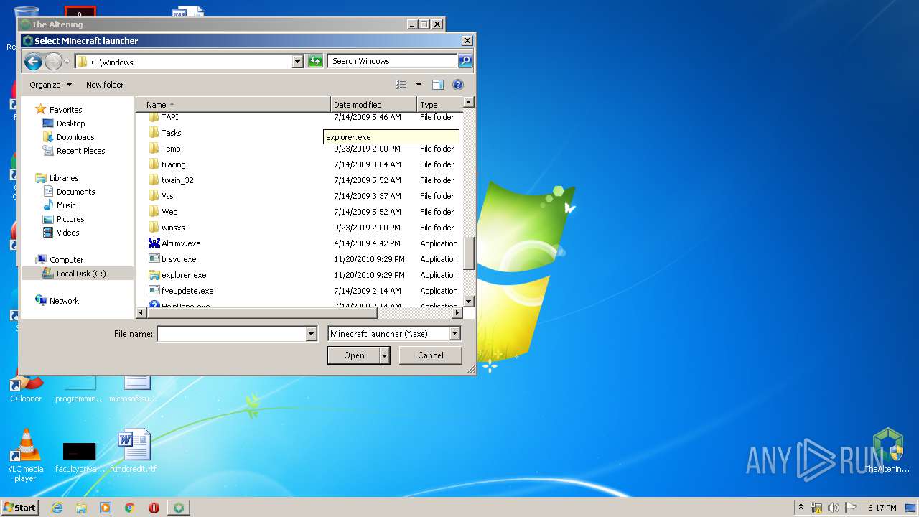Open VLC media player desktop shortcut
The image size is (919, 517).
tap(26, 455)
